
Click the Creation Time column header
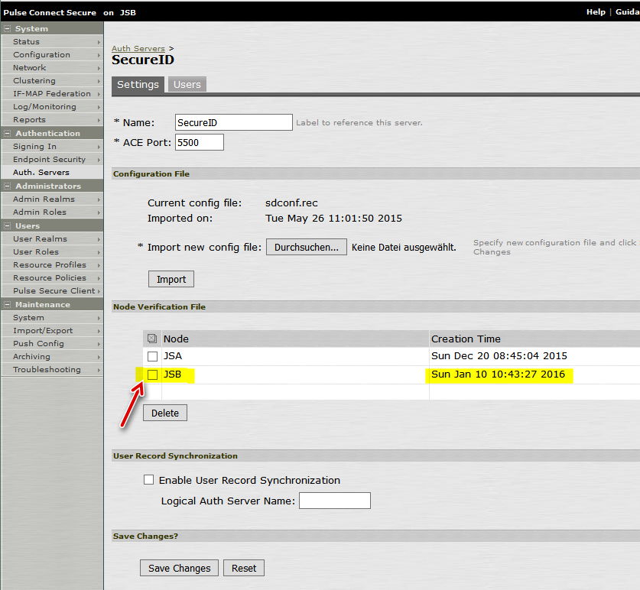tap(466, 339)
